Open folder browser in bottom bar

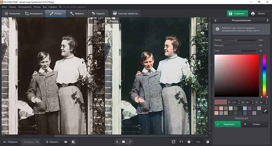click(123, 142)
